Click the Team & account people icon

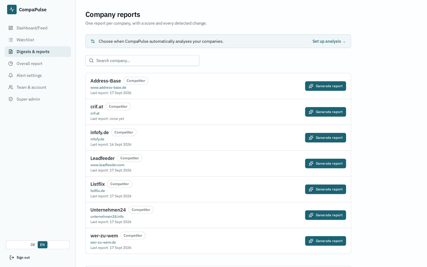(11, 87)
